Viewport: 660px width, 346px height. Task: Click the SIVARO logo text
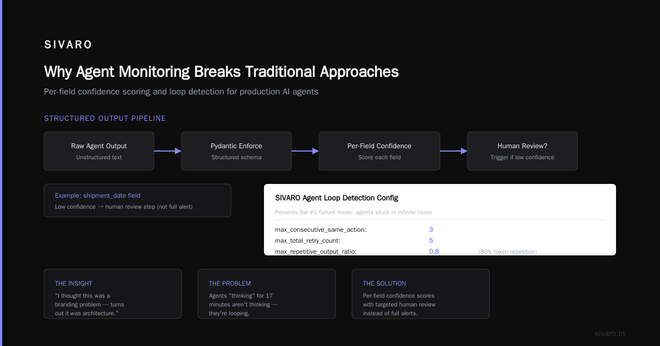tap(68, 44)
